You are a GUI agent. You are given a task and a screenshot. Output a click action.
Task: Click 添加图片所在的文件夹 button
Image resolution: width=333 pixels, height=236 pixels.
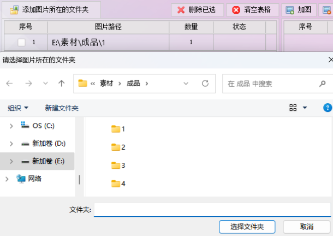pyautogui.click(x=51, y=10)
